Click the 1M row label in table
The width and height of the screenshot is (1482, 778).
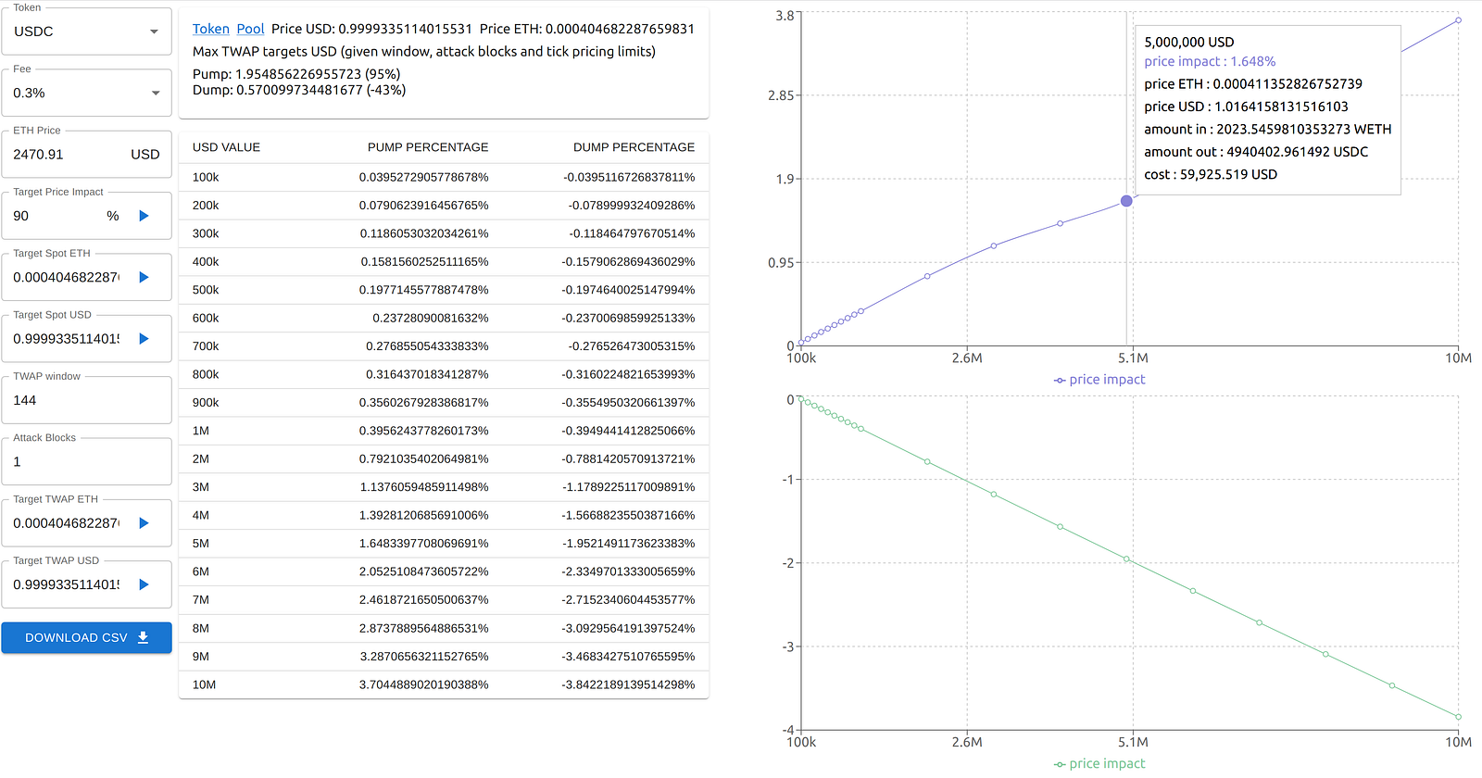click(x=201, y=431)
